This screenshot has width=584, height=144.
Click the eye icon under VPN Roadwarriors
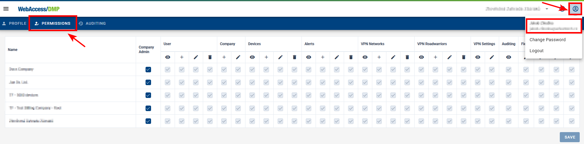[x=421, y=57]
